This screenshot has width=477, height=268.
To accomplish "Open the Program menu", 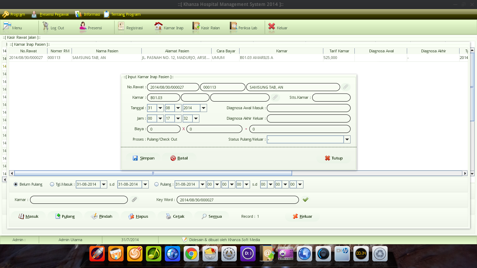I will [x=14, y=14].
